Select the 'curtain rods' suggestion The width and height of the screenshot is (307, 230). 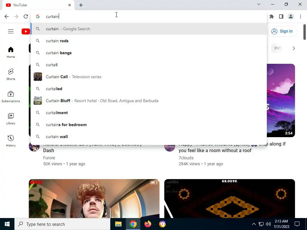(x=149, y=41)
